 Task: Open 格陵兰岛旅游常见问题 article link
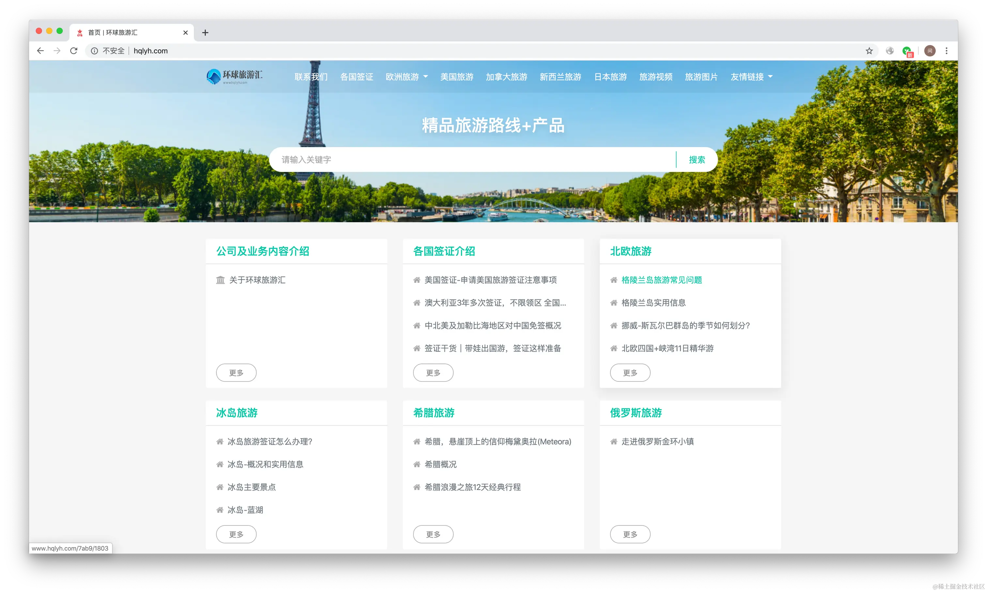[661, 280]
